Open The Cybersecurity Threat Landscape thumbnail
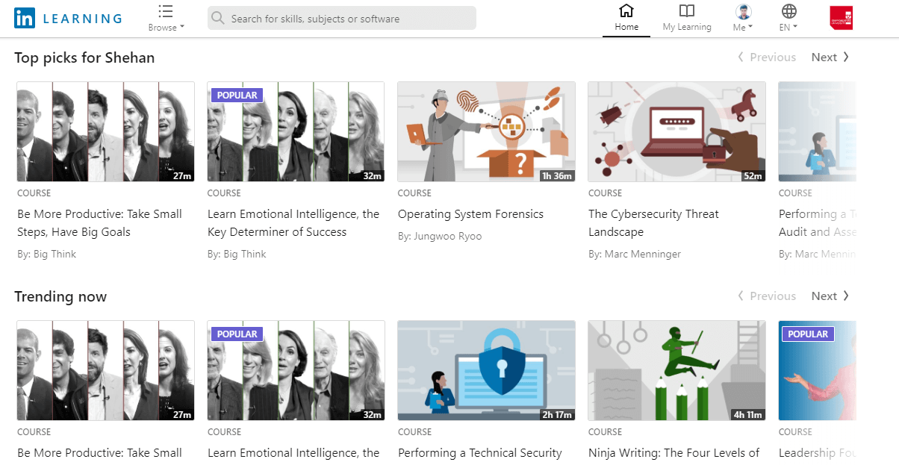The image size is (899, 465). point(676,132)
